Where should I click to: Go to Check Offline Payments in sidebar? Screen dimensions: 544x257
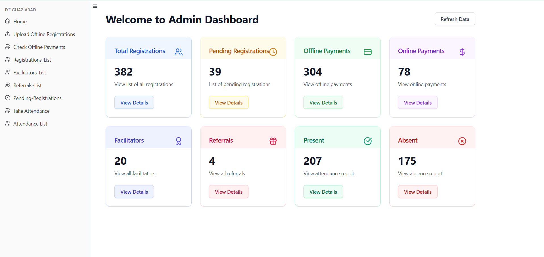pos(39,47)
